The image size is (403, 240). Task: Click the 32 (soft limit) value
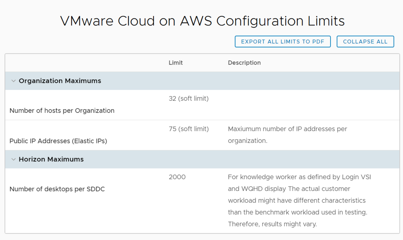tap(188, 99)
